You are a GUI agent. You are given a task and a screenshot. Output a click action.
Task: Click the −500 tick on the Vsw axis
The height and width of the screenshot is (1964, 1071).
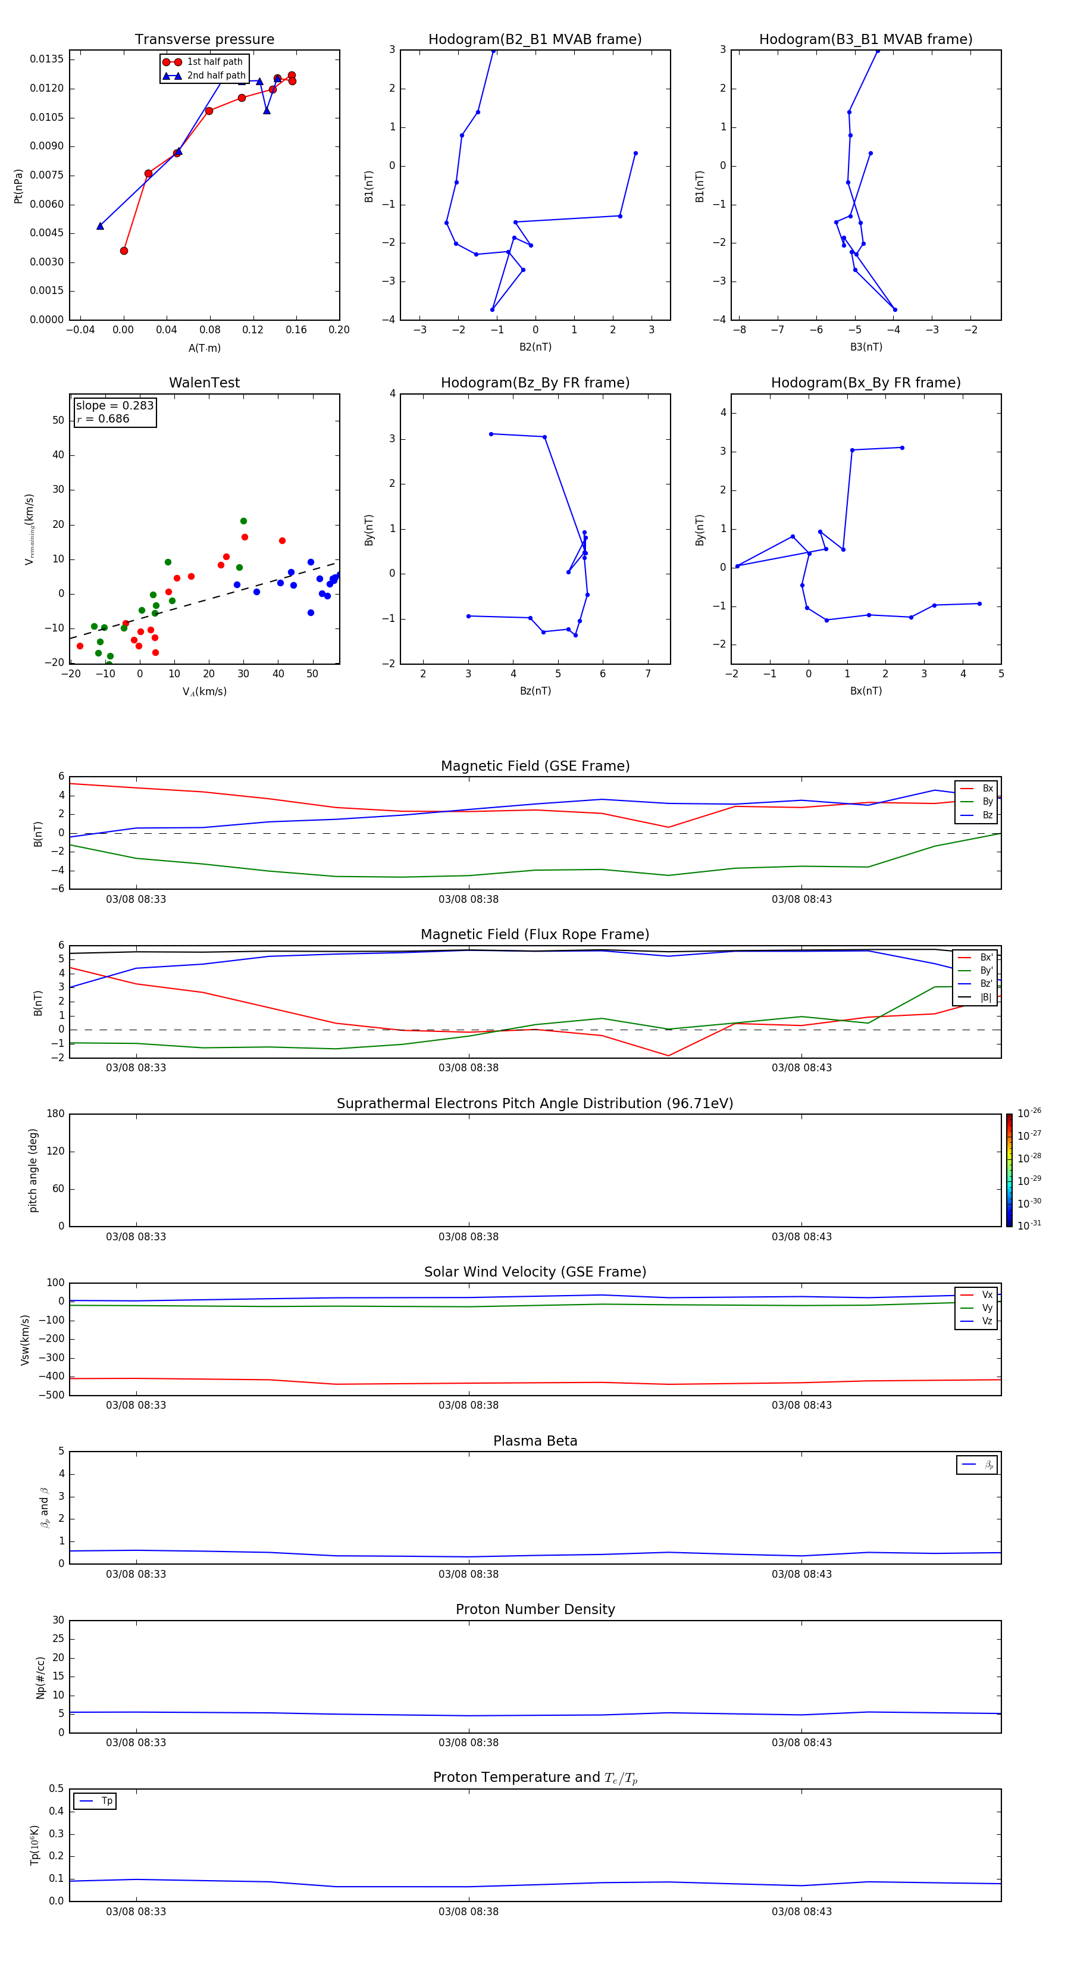pos(51,1395)
